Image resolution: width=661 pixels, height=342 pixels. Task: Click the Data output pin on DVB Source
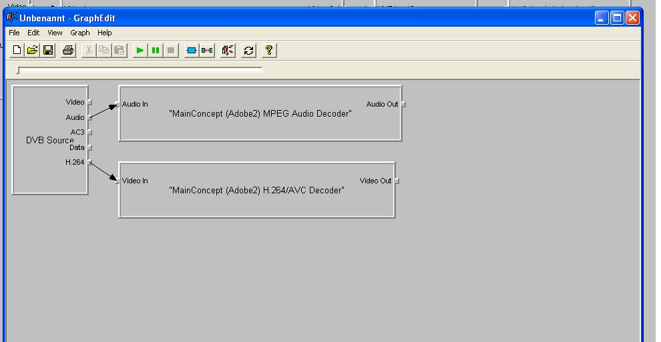click(x=89, y=147)
